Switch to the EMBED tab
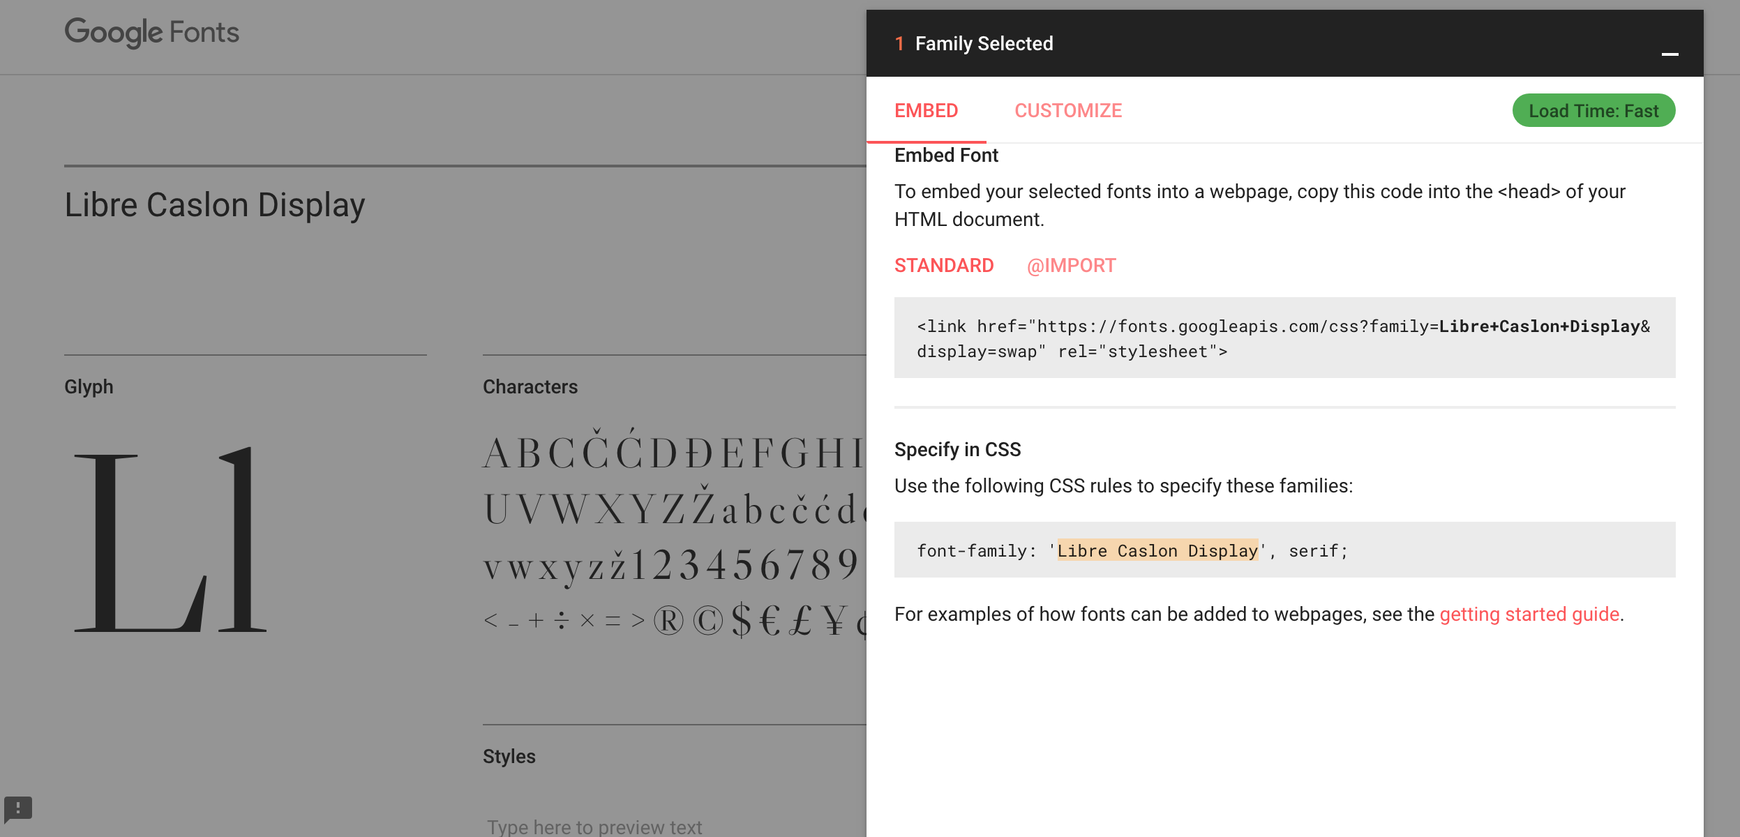The width and height of the screenshot is (1740, 837). [x=926, y=110]
